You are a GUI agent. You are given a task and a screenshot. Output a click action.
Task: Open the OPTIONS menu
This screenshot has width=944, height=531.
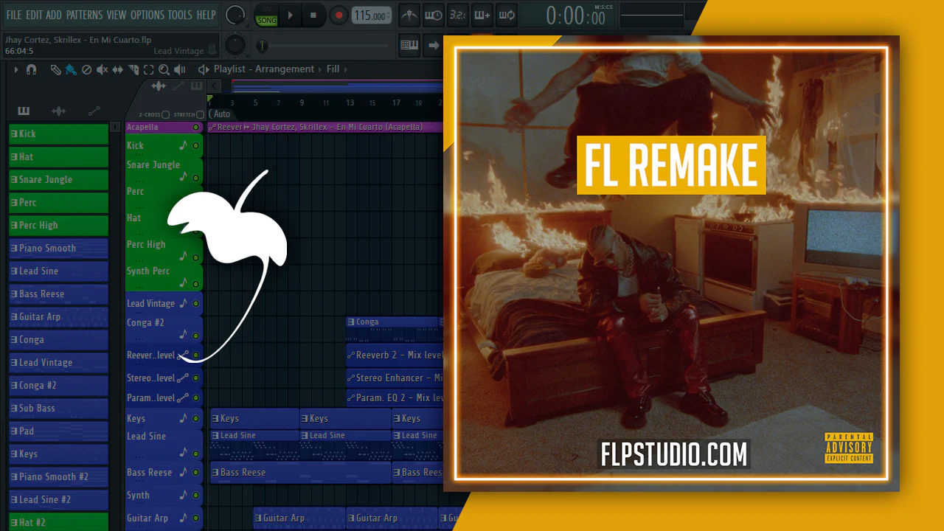[147, 15]
